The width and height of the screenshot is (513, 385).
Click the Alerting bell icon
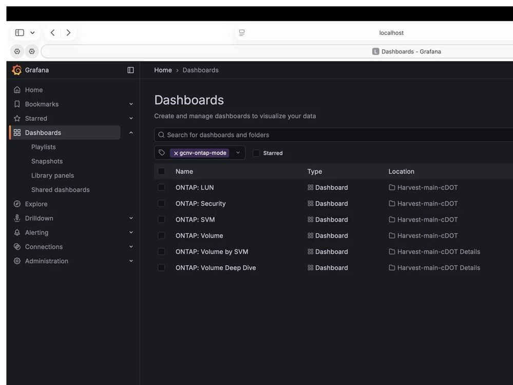17,232
